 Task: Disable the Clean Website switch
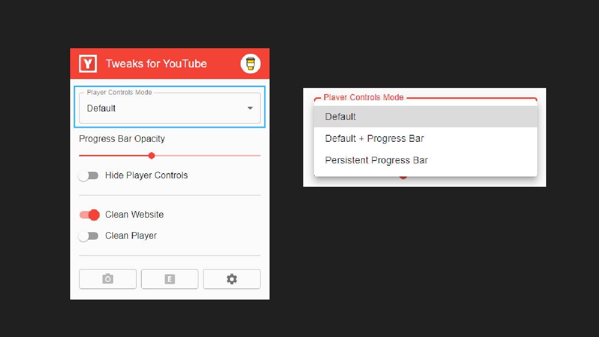(x=89, y=215)
